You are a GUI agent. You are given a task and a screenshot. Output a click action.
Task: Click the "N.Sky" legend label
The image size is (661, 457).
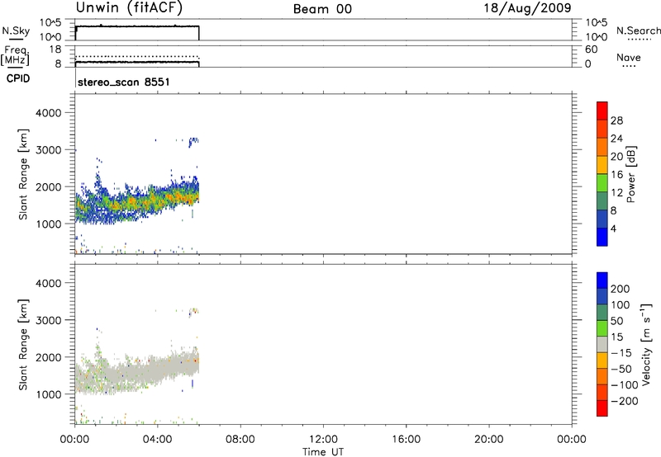16,31
